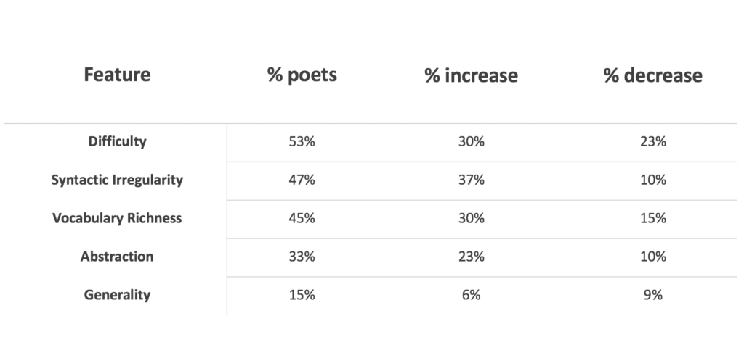Click the 23% increase cell for Abstraction
The height and width of the screenshot is (342, 744).
click(x=471, y=256)
